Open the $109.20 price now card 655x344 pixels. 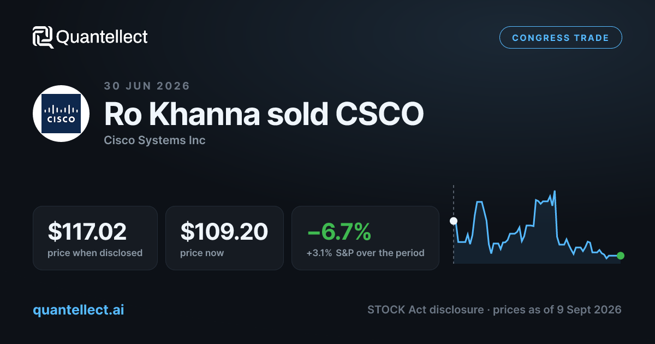tap(224, 238)
